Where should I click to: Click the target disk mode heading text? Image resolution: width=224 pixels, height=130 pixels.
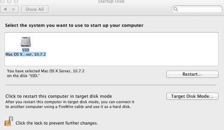pyautogui.click(x=59, y=96)
